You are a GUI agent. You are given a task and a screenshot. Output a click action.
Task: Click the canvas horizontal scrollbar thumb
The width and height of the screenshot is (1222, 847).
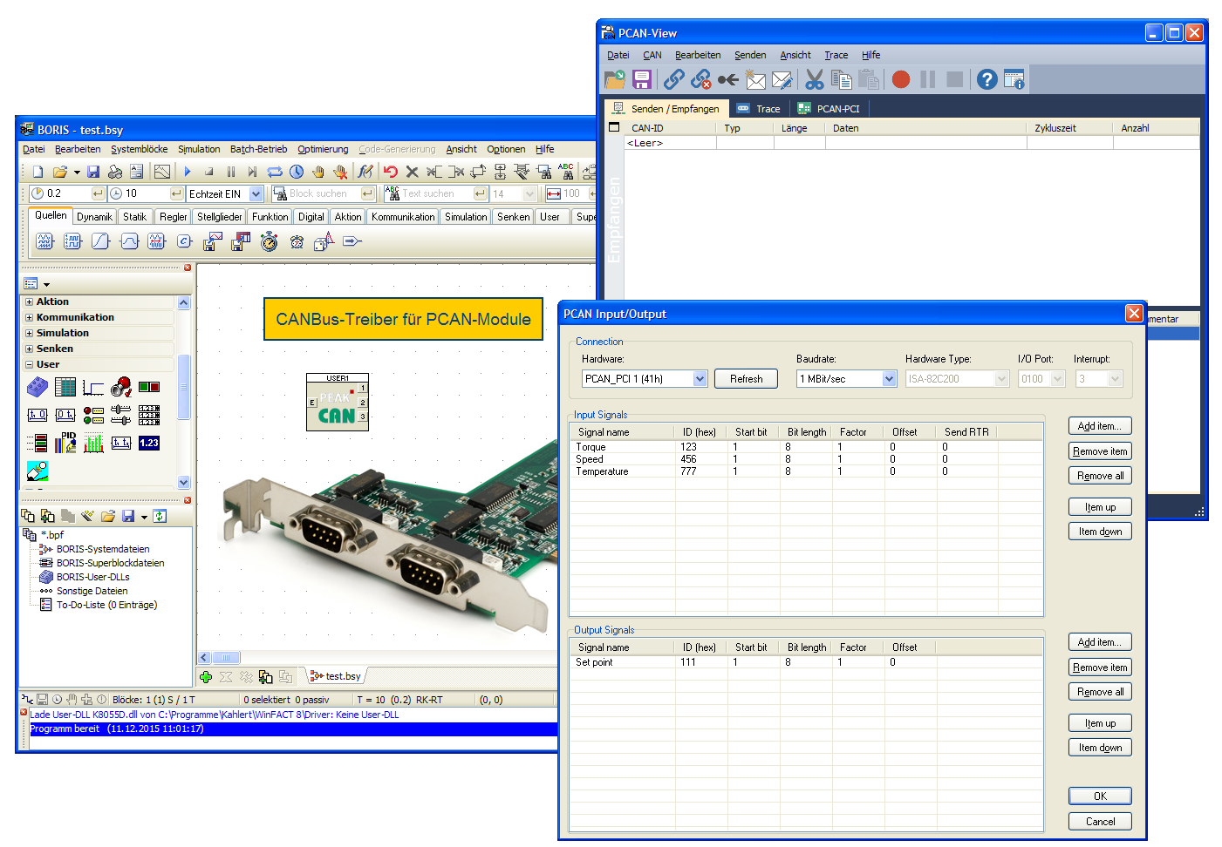[x=226, y=658]
